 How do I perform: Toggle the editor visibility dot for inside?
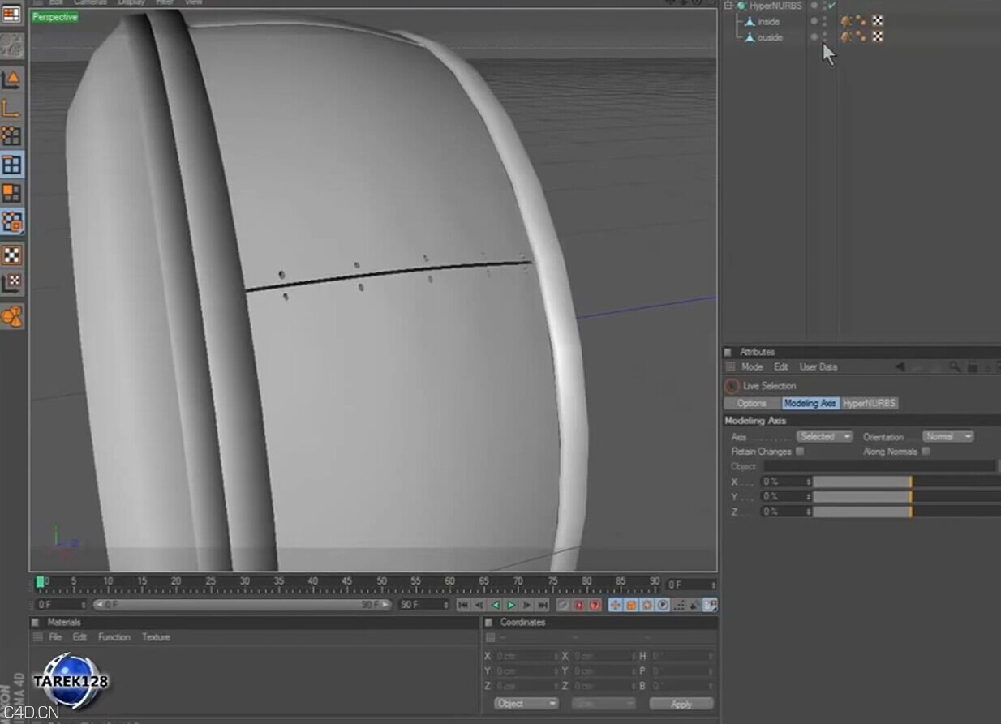click(x=825, y=19)
